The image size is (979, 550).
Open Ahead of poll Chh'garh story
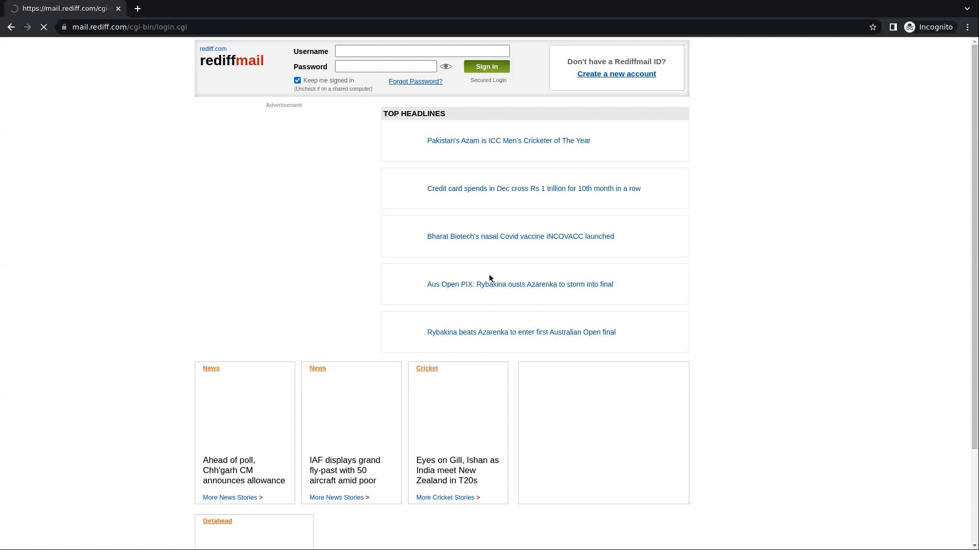click(x=244, y=470)
